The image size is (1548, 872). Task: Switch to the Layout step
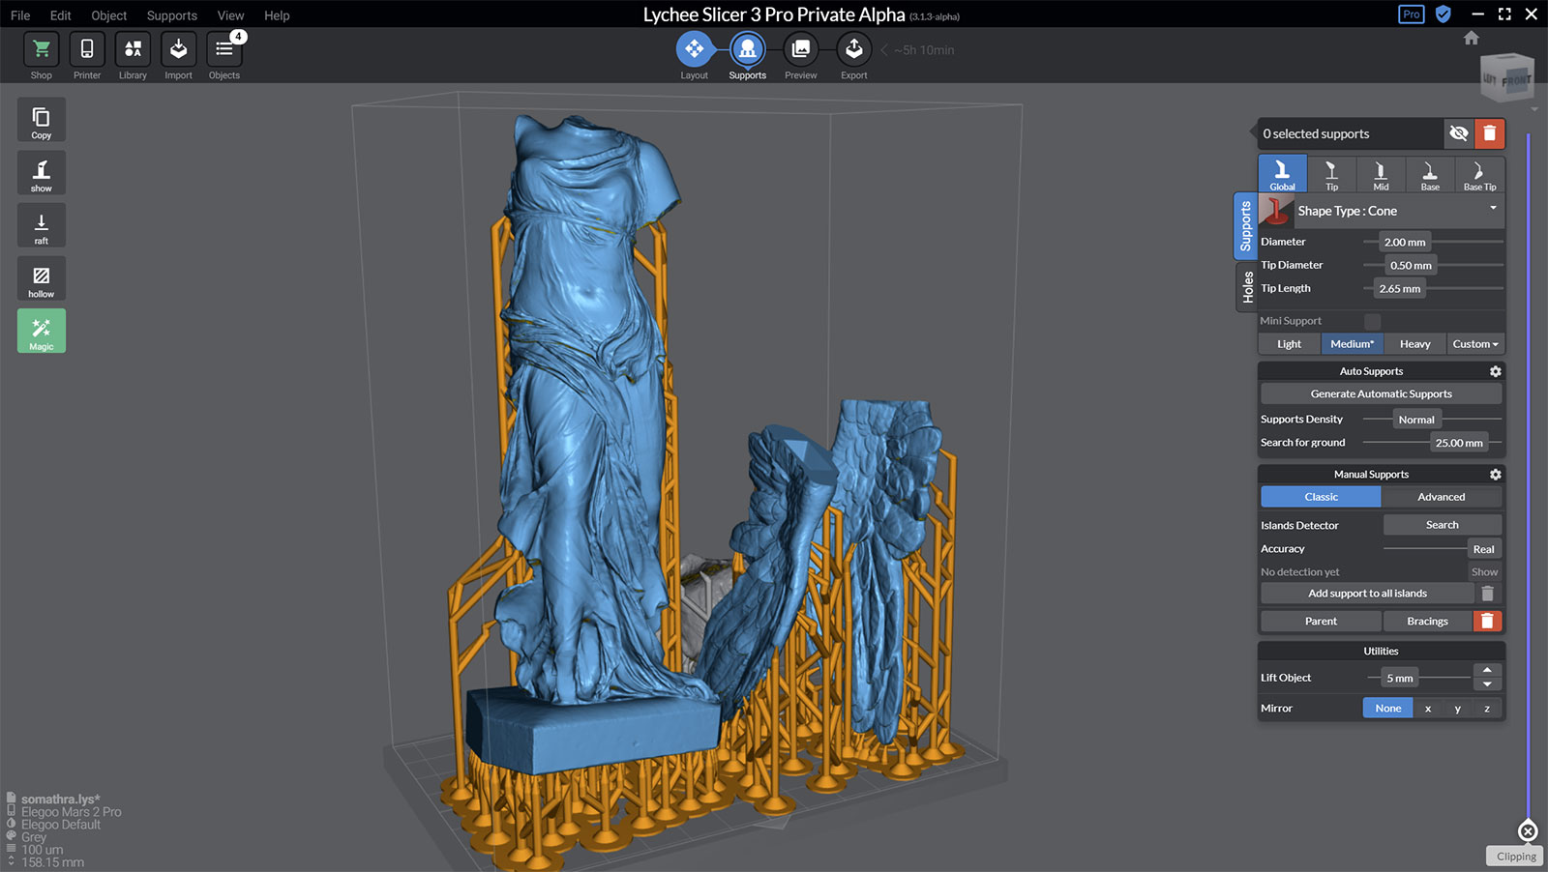click(x=694, y=48)
